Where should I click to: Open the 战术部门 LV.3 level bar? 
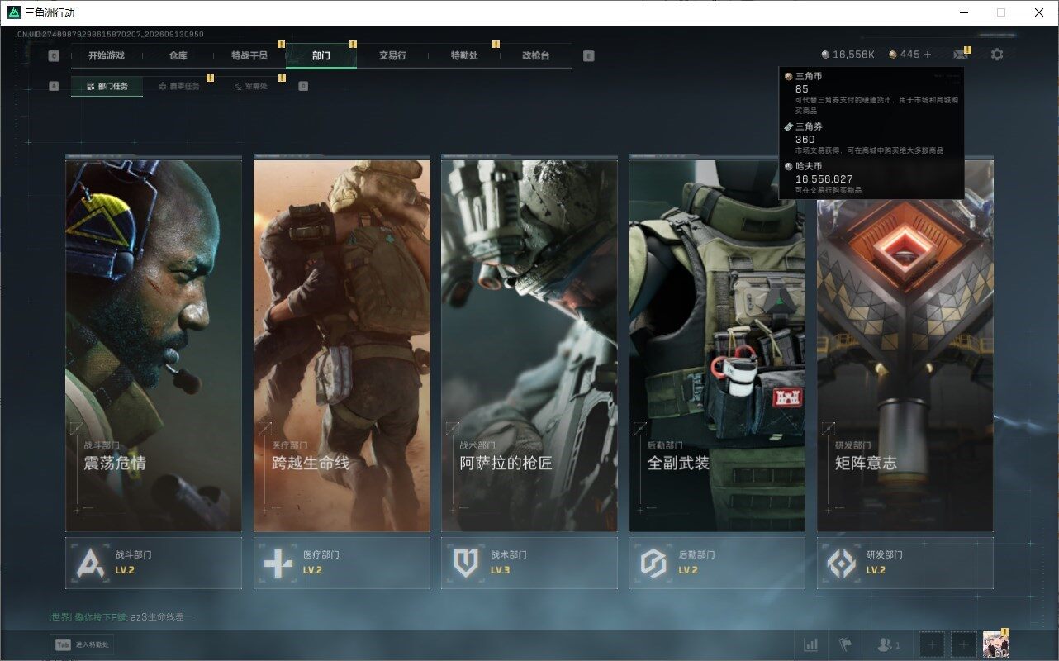pyautogui.click(x=529, y=564)
